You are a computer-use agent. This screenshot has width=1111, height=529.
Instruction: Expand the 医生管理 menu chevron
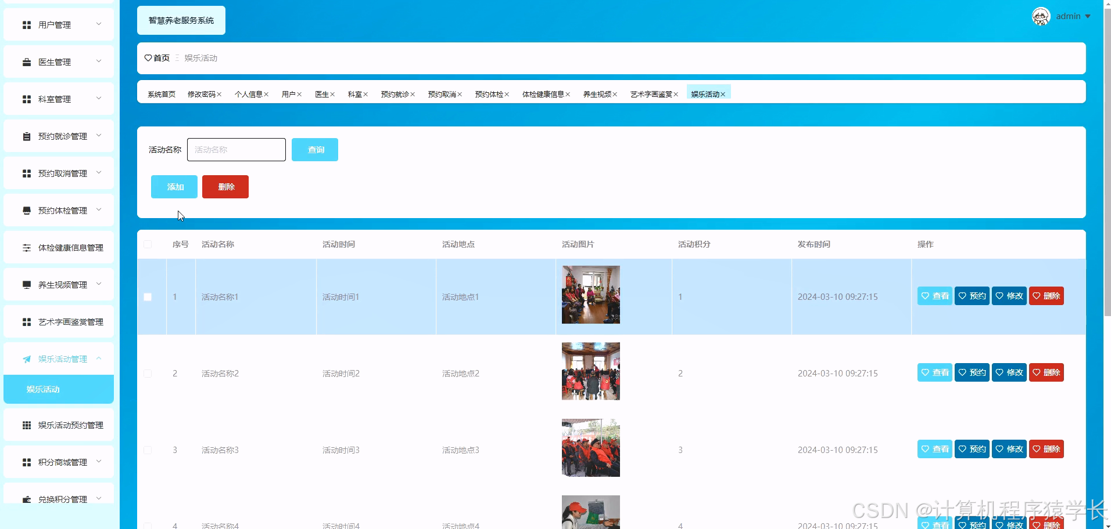99,61
